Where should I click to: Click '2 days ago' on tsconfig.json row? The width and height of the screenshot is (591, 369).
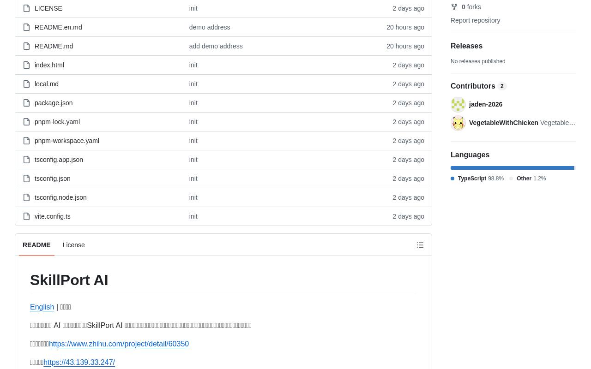coord(408,179)
